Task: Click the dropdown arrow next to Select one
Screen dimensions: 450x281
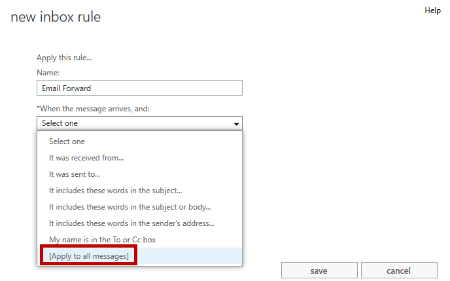Action: coord(236,124)
